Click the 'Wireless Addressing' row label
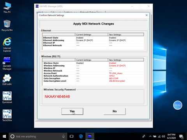Screen dimensions: 187x140 coord(54,66)
